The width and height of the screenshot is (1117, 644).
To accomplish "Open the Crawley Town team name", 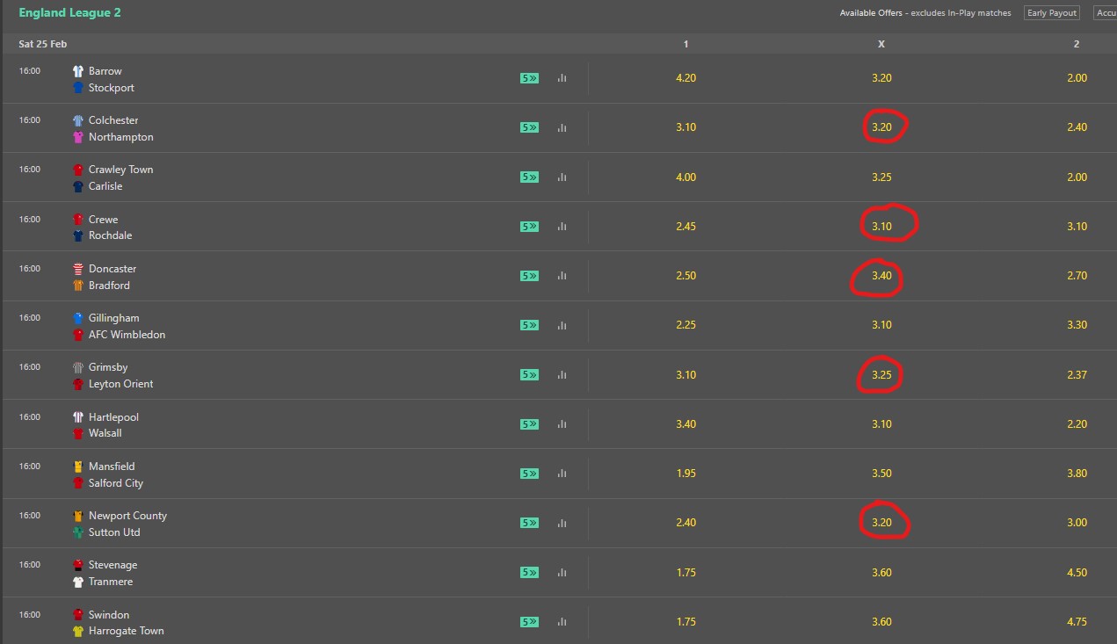I will pyautogui.click(x=120, y=170).
